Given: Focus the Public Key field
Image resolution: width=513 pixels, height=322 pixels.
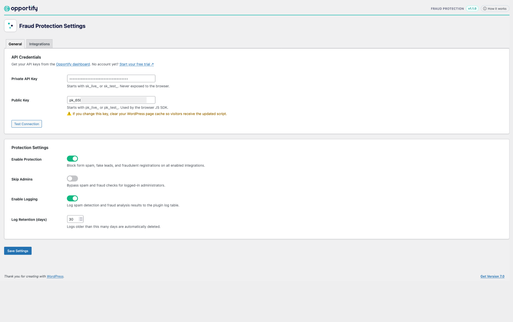Looking at the screenshot, I should coord(111,100).
